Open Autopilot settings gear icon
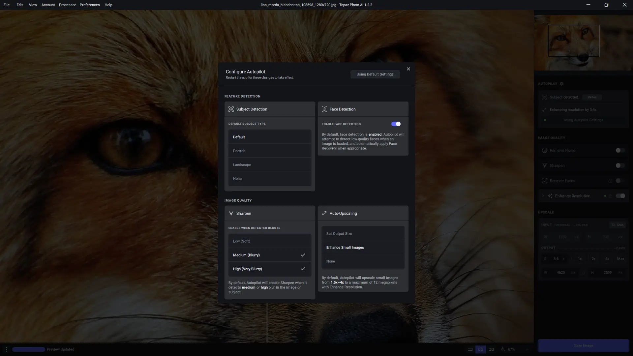 (x=562, y=84)
